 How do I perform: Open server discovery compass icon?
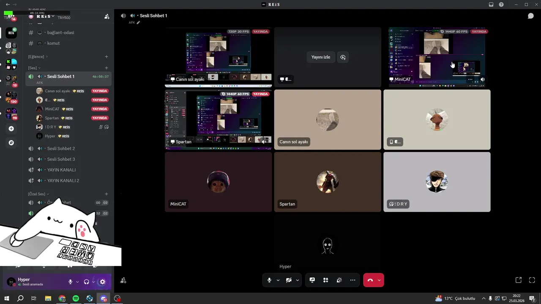[x=11, y=143]
